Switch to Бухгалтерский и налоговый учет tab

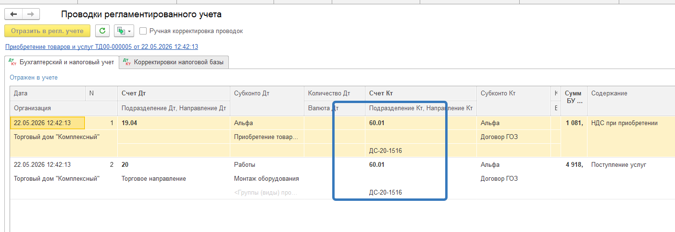pyautogui.click(x=62, y=62)
